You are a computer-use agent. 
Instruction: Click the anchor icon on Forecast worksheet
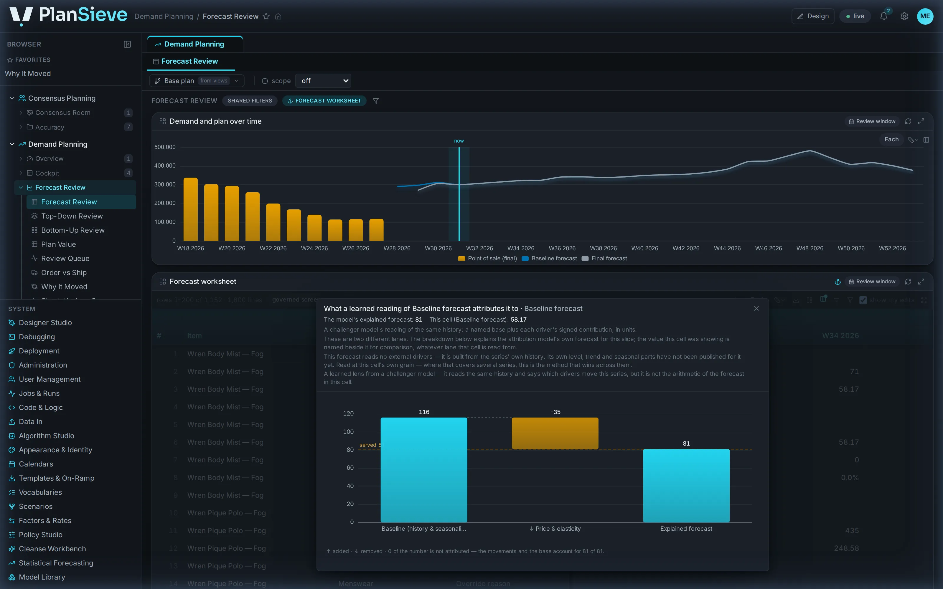coord(838,282)
